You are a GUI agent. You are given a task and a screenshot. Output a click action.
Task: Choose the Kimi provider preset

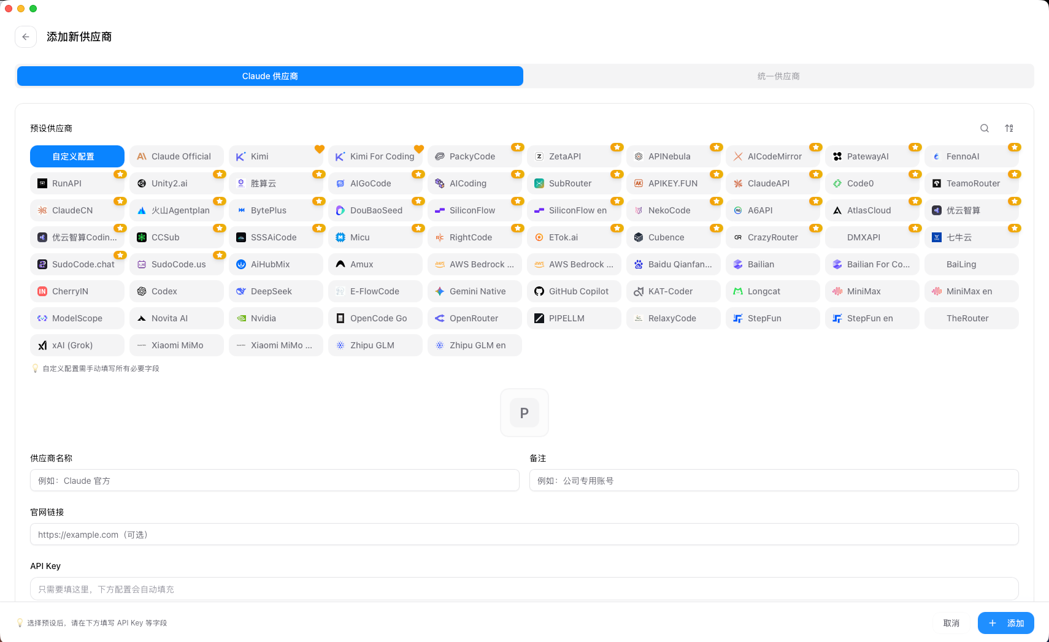(x=276, y=156)
